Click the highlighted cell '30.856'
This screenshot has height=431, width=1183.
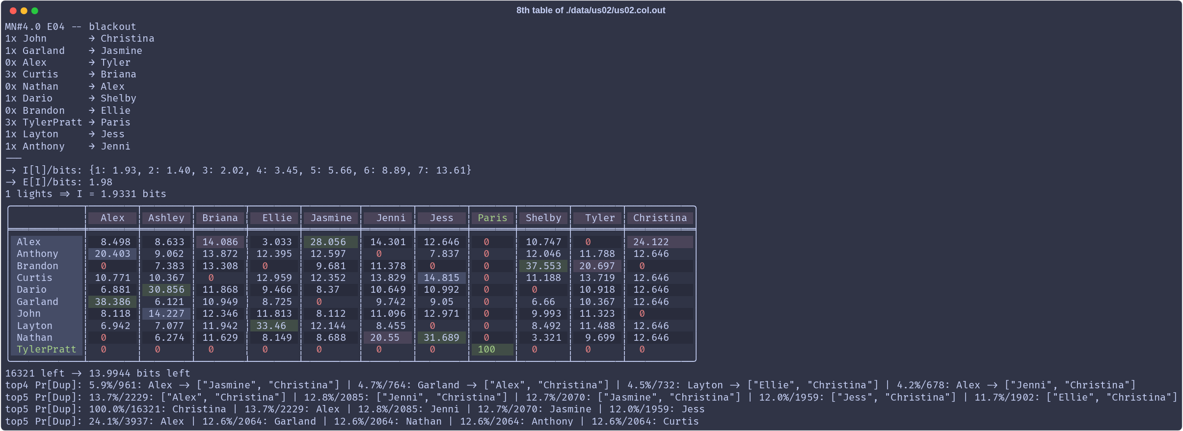tap(166, 289)
